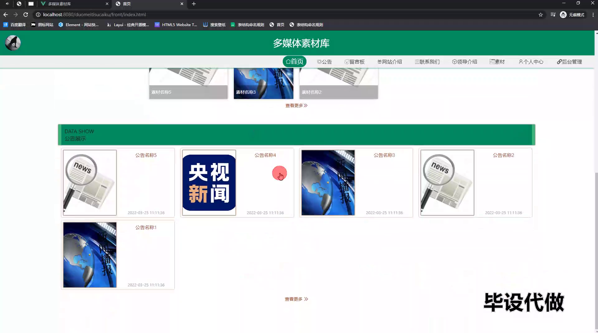
Task: Open 留言板 navigation menu item
Action: [354, 62]
